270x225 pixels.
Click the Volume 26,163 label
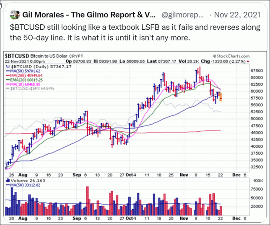(x=28, y=181)
